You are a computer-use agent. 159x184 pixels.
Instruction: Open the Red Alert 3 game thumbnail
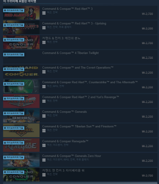point(21,13)
